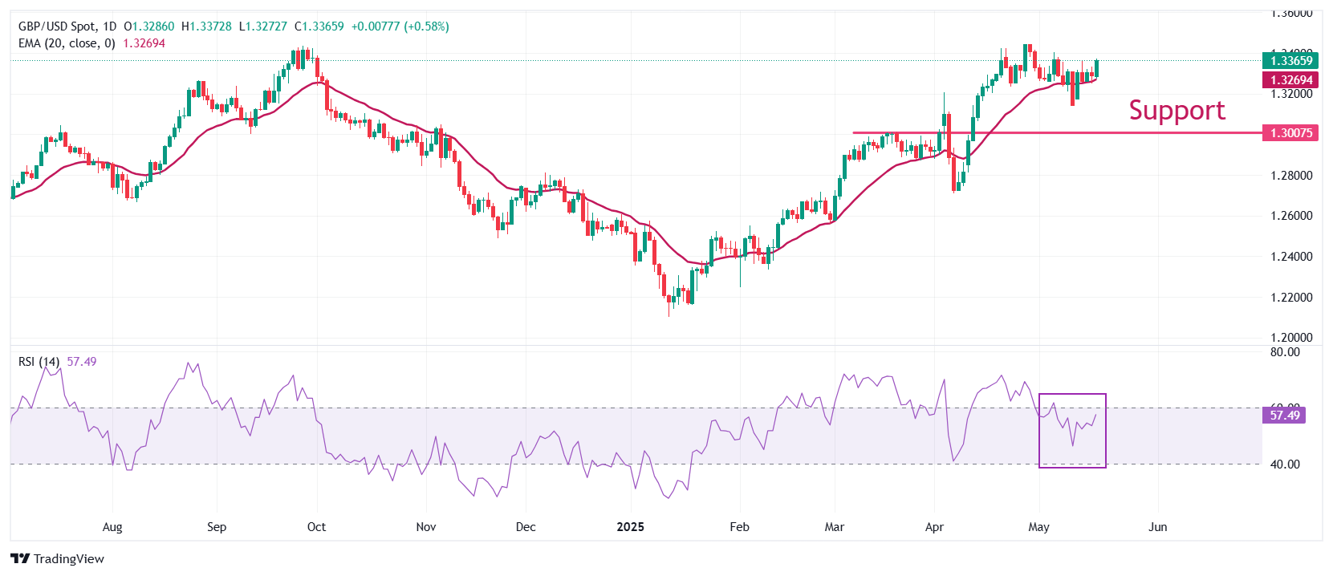Click the 'Support' text annotation
The height and width of the screenshot is (576, 1333).
1177,110
